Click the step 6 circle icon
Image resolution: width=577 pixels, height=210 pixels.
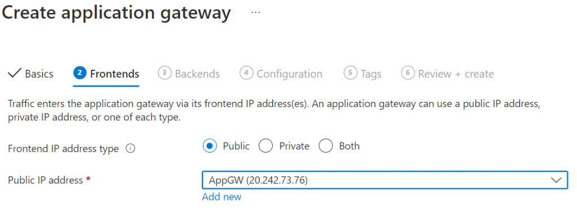(x=408, y=73)
